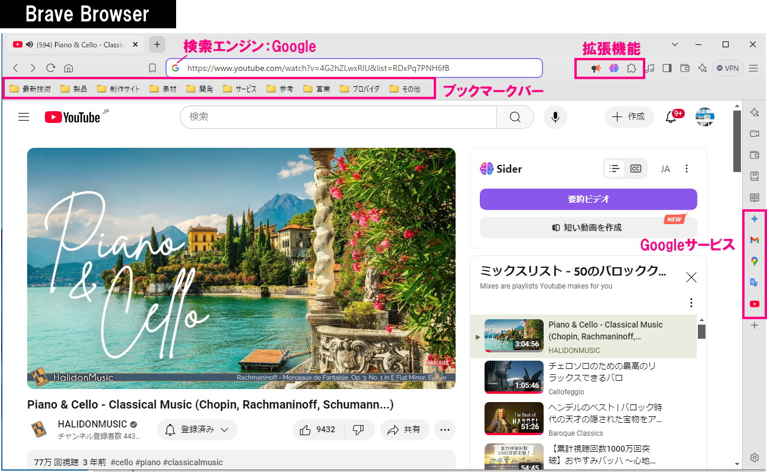Open the wallet icon in the sidebar
Screen dimensions: 767x473
tap(755, 155)
